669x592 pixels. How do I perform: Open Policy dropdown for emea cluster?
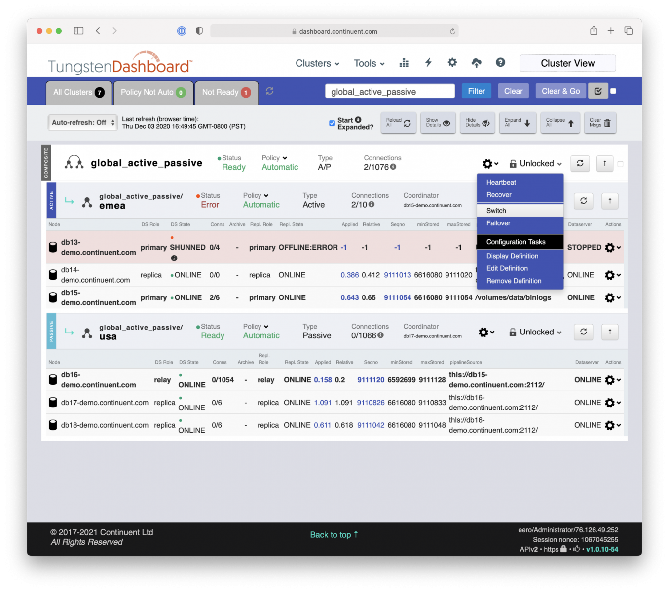(256, 195)
